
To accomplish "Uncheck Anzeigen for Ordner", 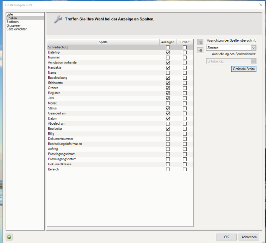I will (x=168, y=88).
